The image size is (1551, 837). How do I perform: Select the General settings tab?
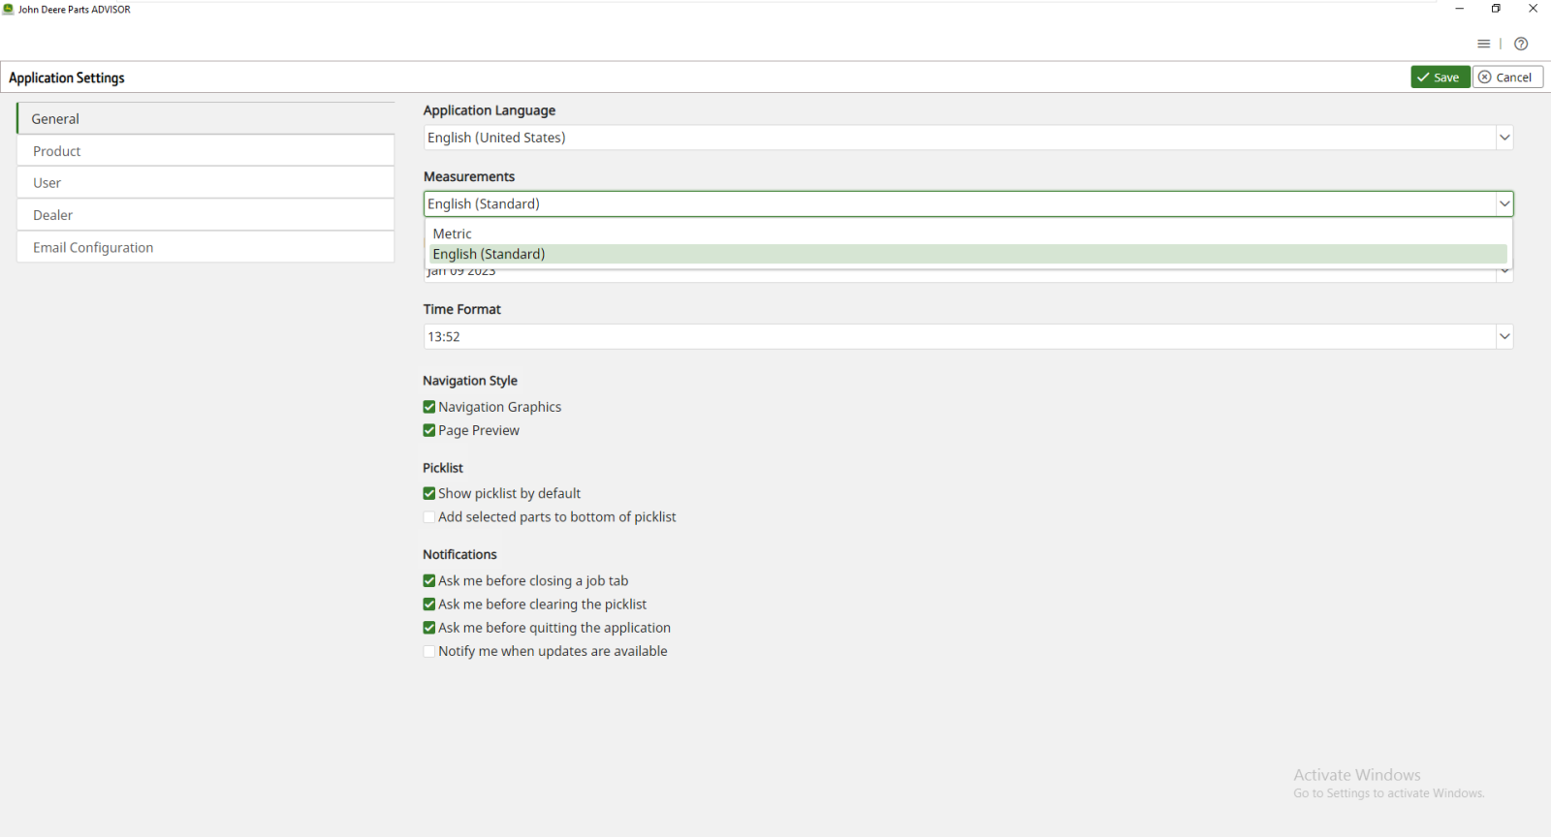pyautogui.click(x=206, y=118)
